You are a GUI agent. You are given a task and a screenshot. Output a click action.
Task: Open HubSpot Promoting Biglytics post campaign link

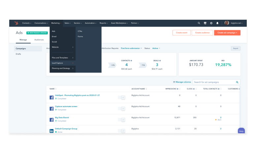click(78, 95)
